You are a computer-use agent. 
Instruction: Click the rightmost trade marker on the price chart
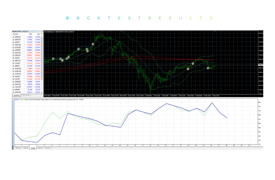(x=208, y=68)
